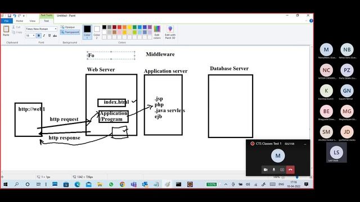Open Outlook from taskbar
Viewport: 360px width, 202px height.
pos(145,184)
